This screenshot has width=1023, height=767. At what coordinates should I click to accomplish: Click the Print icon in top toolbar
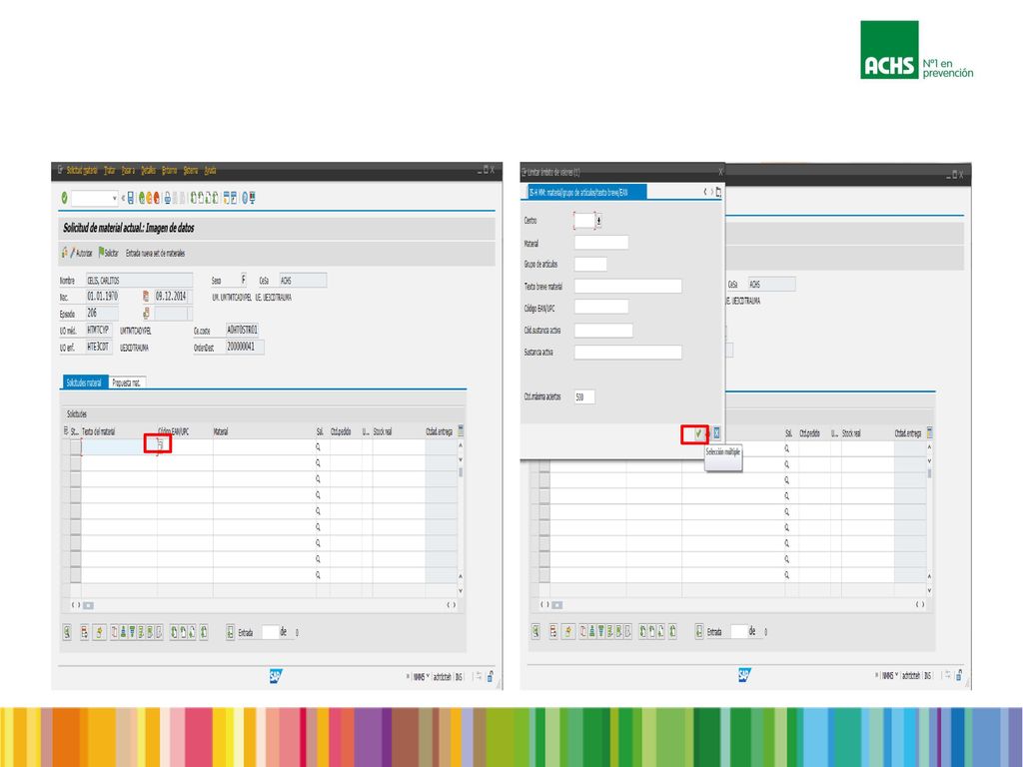tap(168, 198)
